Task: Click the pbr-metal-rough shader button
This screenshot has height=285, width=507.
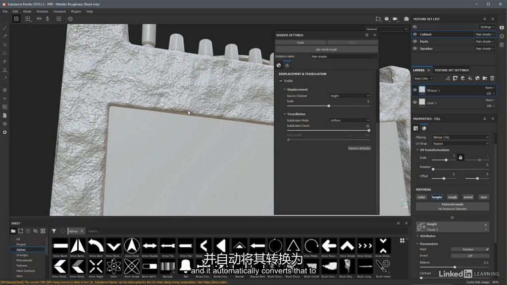Action: coord(326,49)
